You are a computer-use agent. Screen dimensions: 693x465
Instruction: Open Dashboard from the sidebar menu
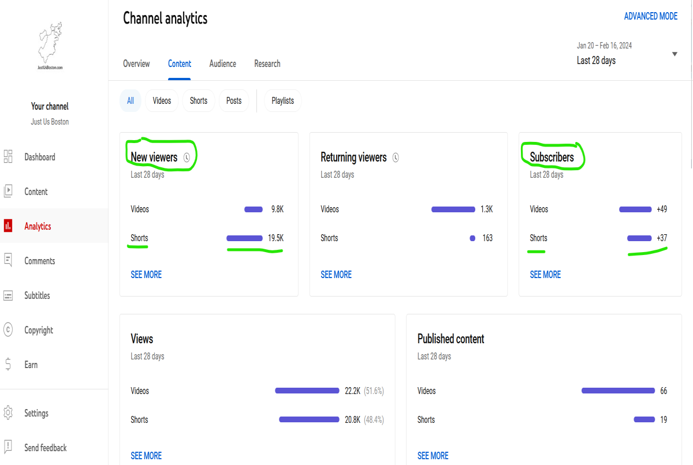click(x=40, y=157)
